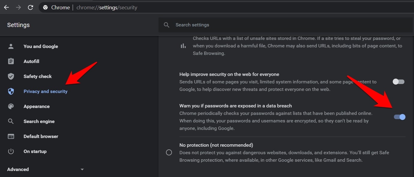The height and width of the screenshot is (177, 414).
Task: Reload the page with the refresh icon
Action: [30, 7]
